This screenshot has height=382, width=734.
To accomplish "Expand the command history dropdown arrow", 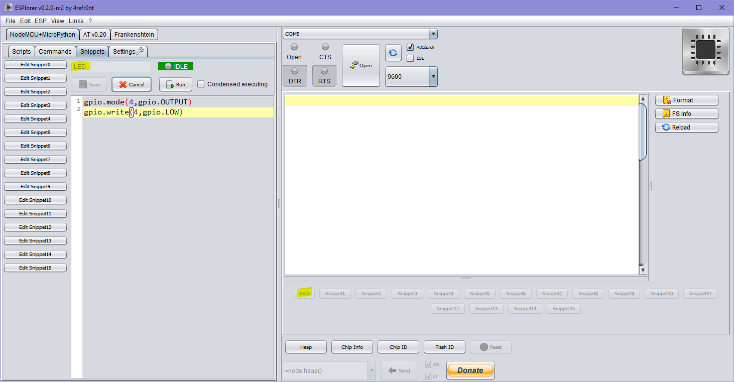I will click(372, 371).
